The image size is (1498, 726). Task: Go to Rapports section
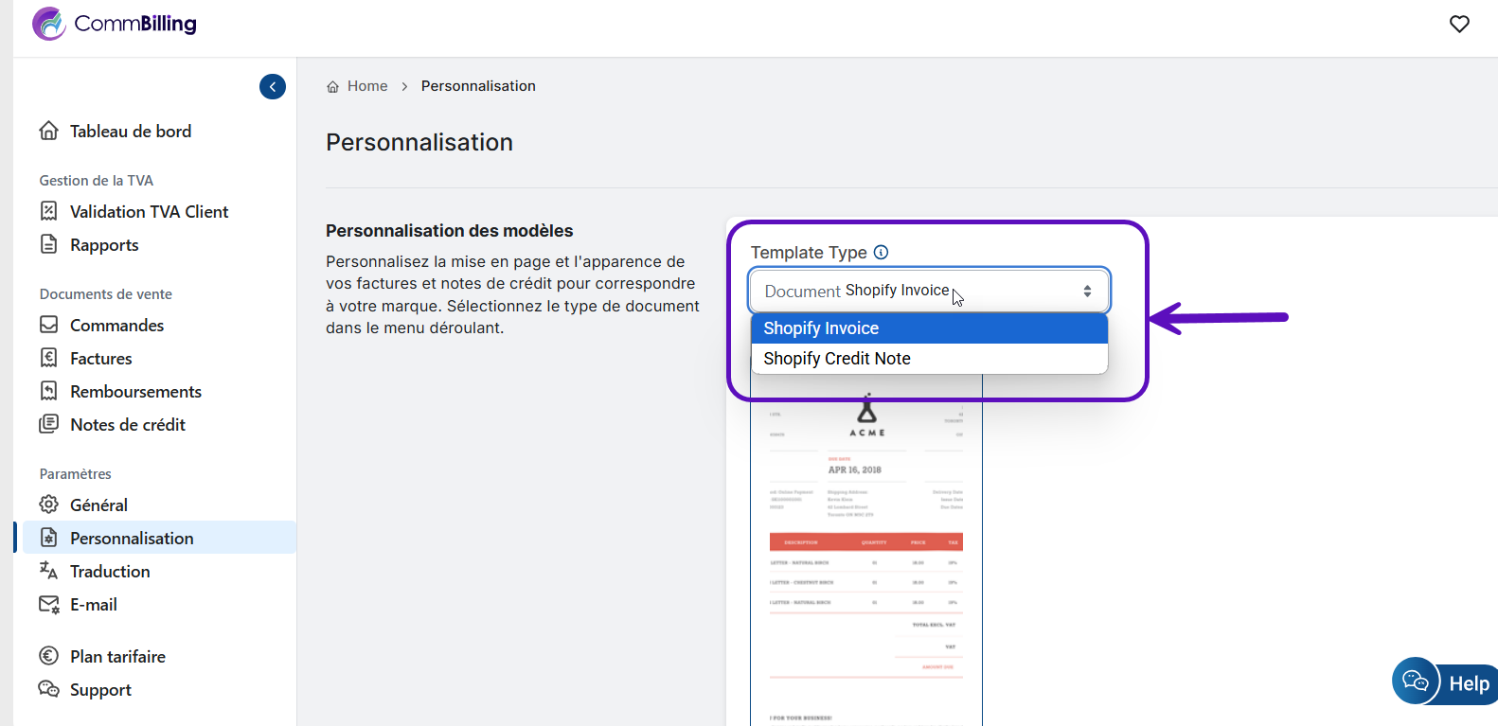tap(104, 244)
